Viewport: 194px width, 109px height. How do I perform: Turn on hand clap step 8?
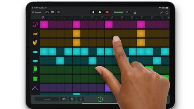tap(100, 42)
